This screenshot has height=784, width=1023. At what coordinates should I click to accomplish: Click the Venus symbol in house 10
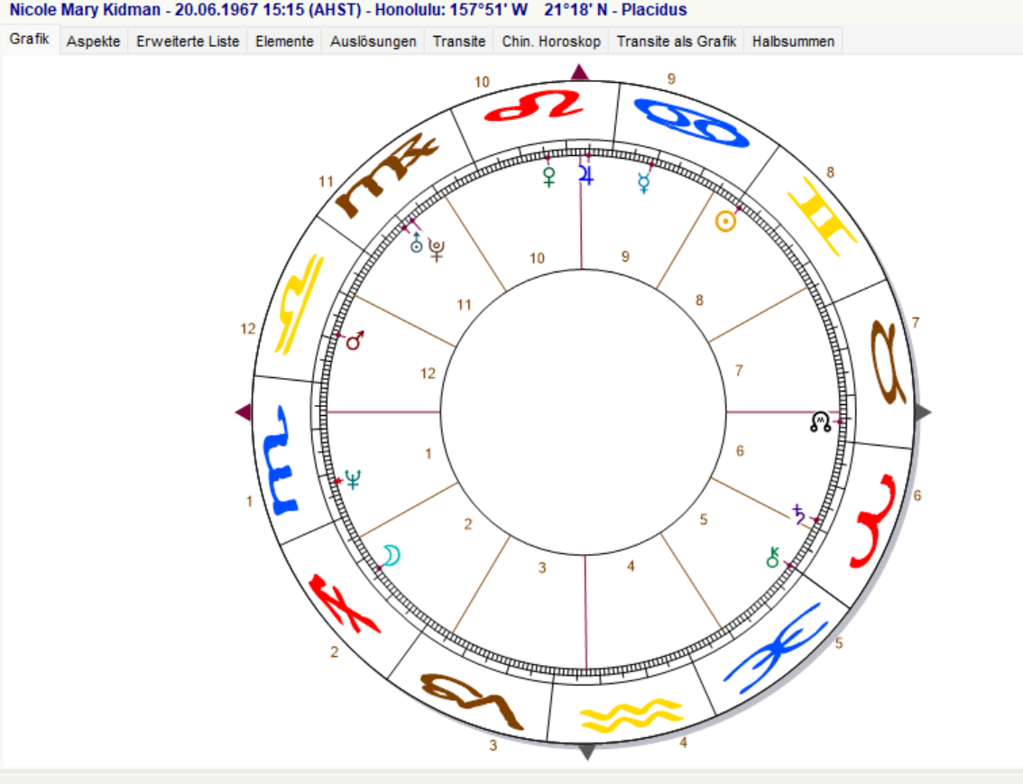548,176
